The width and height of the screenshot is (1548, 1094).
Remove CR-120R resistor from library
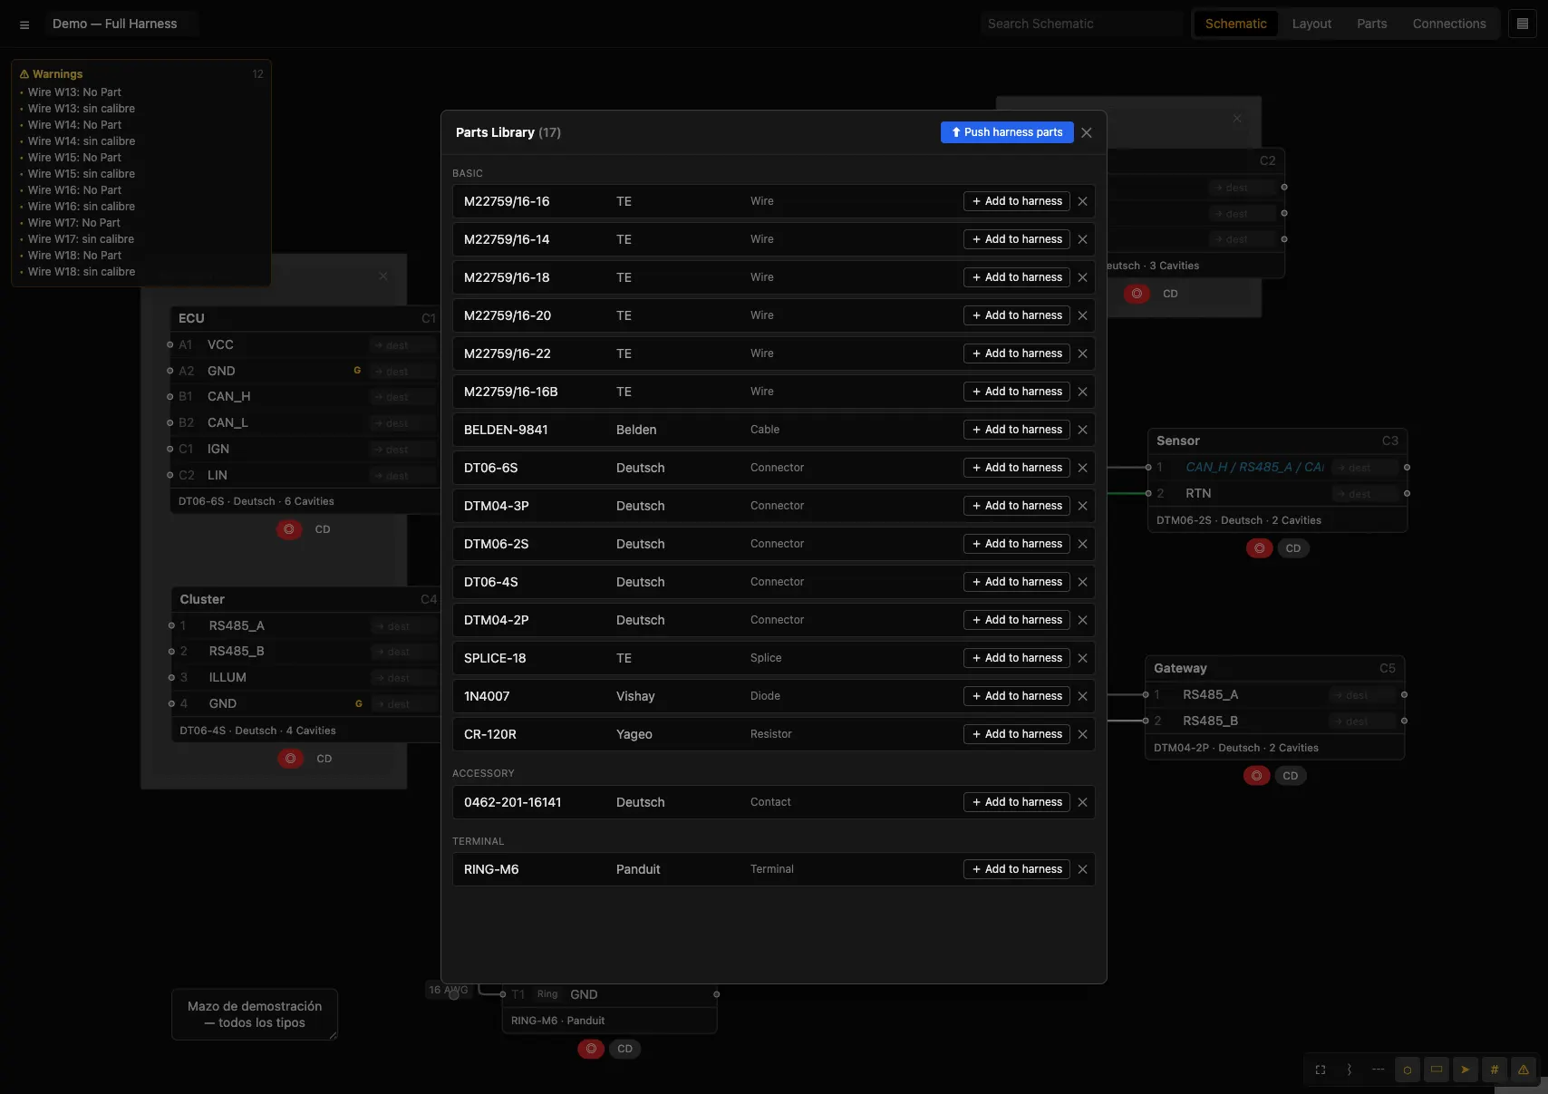coord(1082,734)
